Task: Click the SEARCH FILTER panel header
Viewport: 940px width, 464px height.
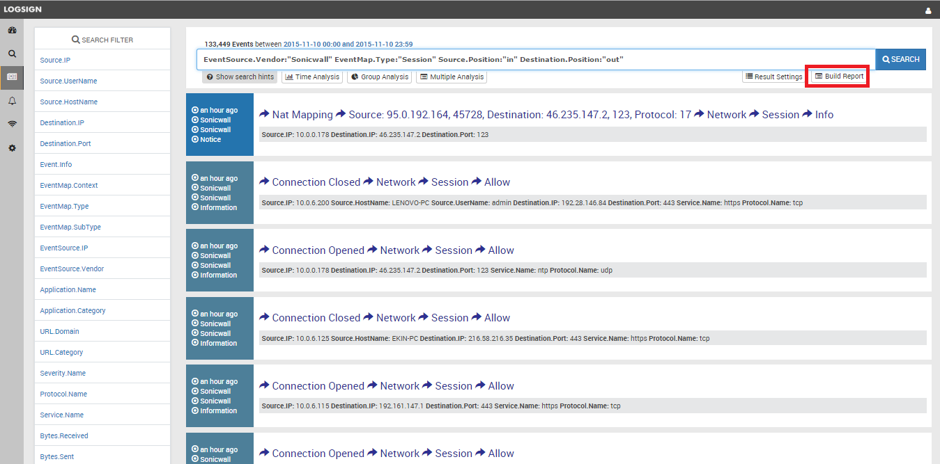Action: 102,40
